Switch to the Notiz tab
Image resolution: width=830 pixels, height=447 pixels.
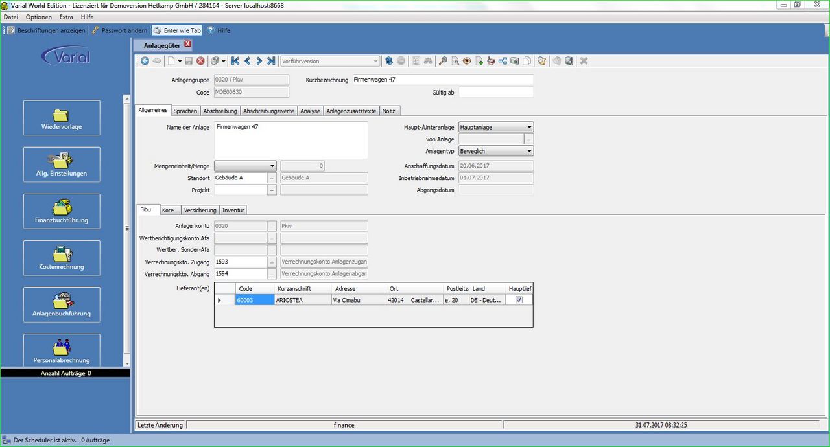pyautogui.click(x=388, y=111)
